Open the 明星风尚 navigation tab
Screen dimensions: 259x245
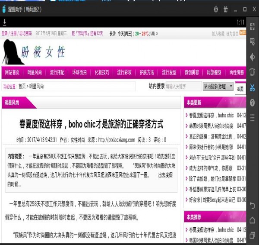coord(35,72)
